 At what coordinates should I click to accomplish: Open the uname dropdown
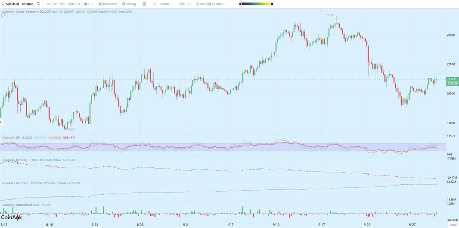coord(166,4)
